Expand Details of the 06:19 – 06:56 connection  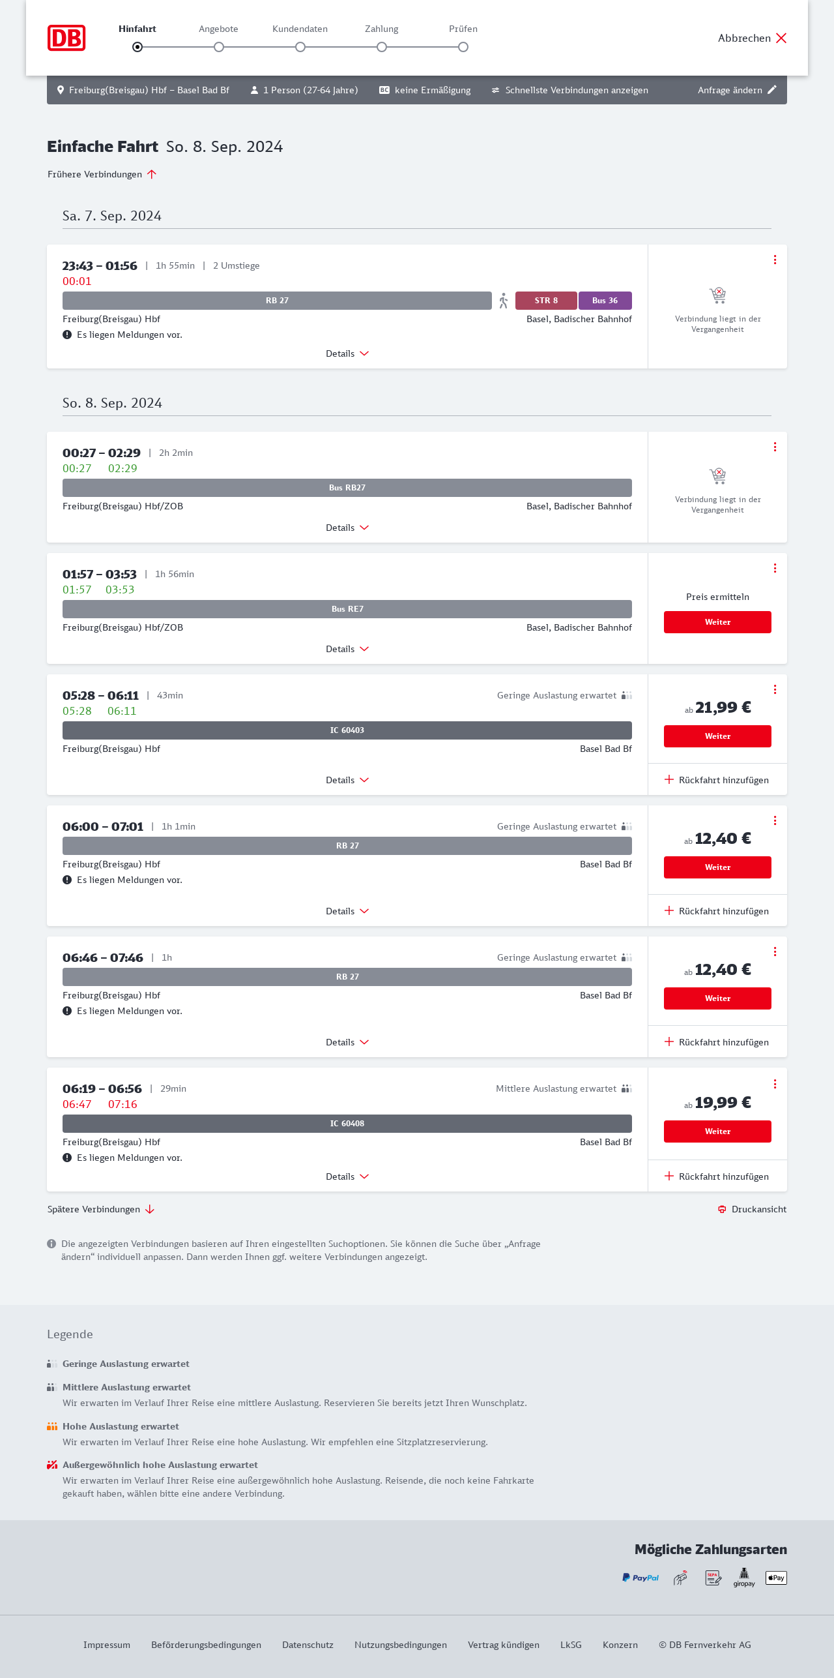[347, 1176]
